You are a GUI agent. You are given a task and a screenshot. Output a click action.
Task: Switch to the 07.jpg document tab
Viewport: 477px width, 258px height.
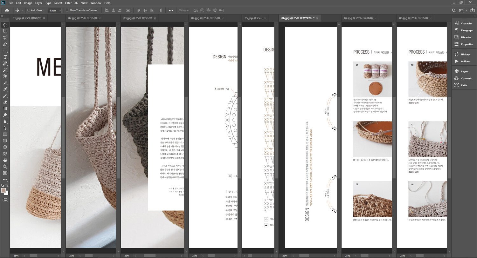(x=358, y=18)
